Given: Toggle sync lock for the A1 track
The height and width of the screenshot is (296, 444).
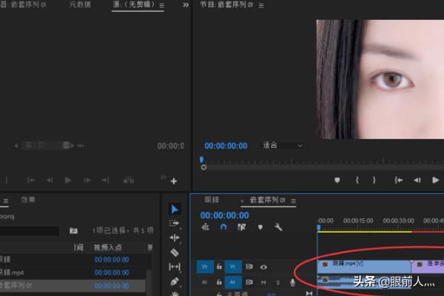Looking at the screenshot, I should point(249,282).
